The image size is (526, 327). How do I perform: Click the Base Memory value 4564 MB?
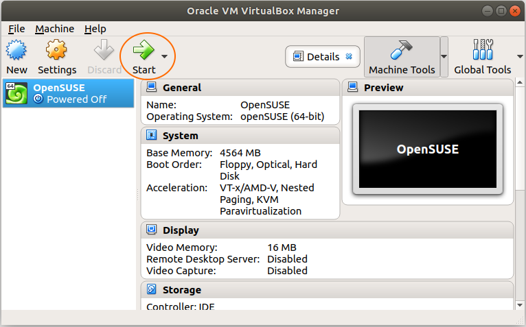(x=240, y=153)
